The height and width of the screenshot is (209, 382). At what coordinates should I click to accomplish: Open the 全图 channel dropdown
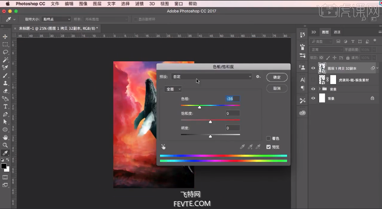173,89
